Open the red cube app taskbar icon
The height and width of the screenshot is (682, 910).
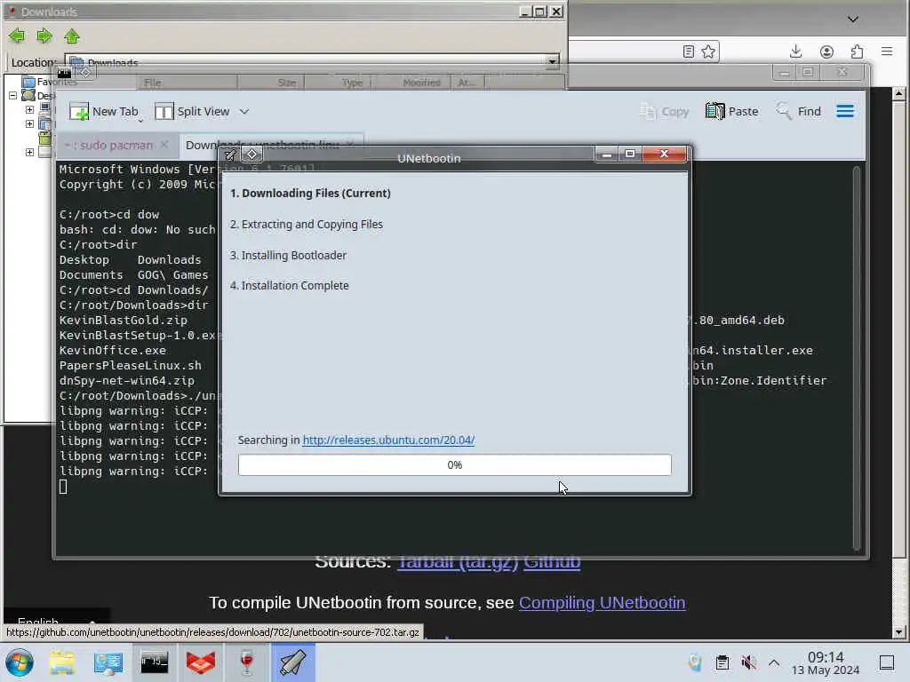click(200, 662)
